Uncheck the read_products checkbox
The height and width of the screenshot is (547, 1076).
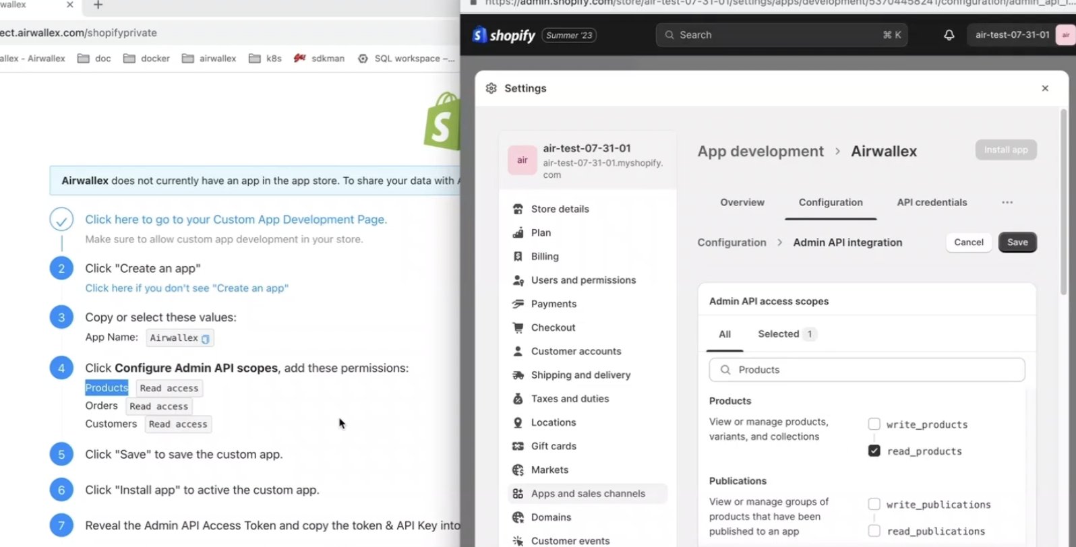874,451
